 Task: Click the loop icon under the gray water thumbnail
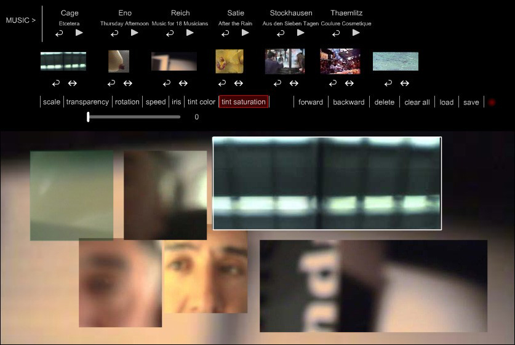click(x=388, y=83)
